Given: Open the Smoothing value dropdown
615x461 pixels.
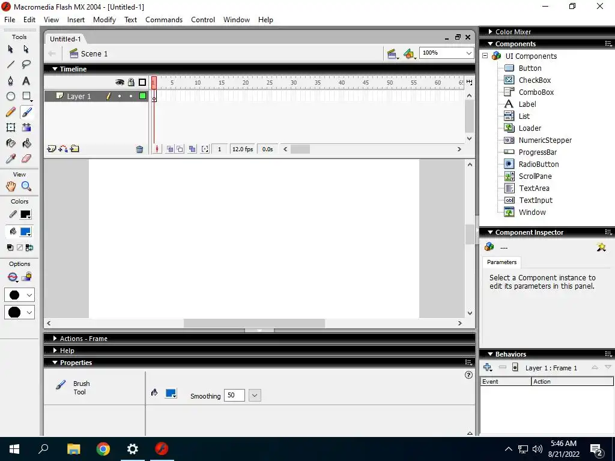Looking at the screenshot, I should [255, 395].
